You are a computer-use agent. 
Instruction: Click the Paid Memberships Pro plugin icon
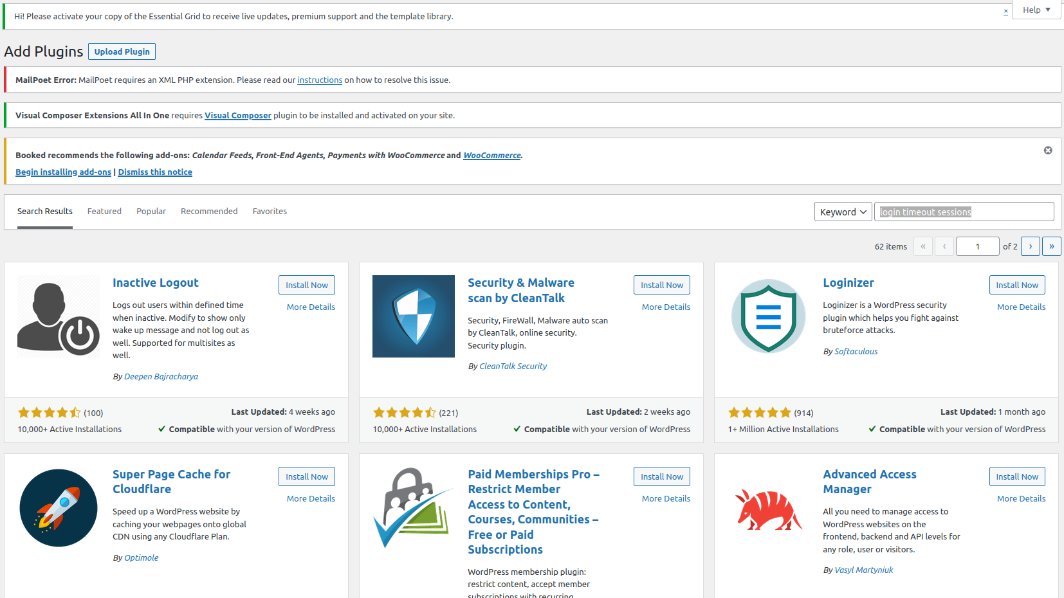click(414, 508)
